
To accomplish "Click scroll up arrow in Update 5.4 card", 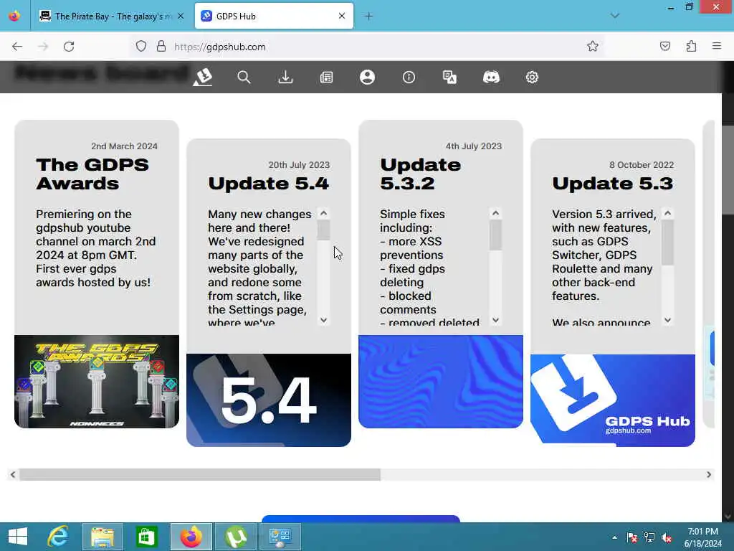I will pyautogui.click(x=323, y=213).
